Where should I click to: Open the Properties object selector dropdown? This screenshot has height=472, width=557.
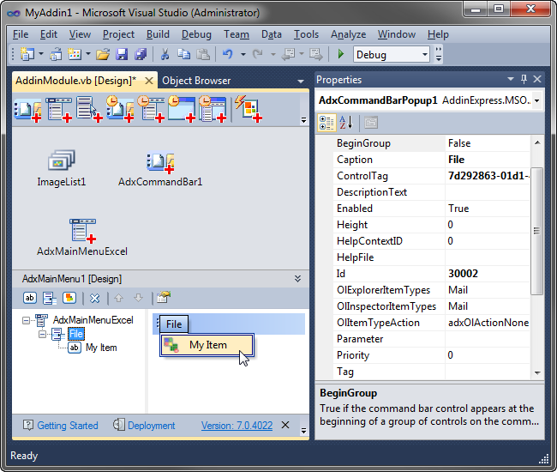[x=536, y=100]
